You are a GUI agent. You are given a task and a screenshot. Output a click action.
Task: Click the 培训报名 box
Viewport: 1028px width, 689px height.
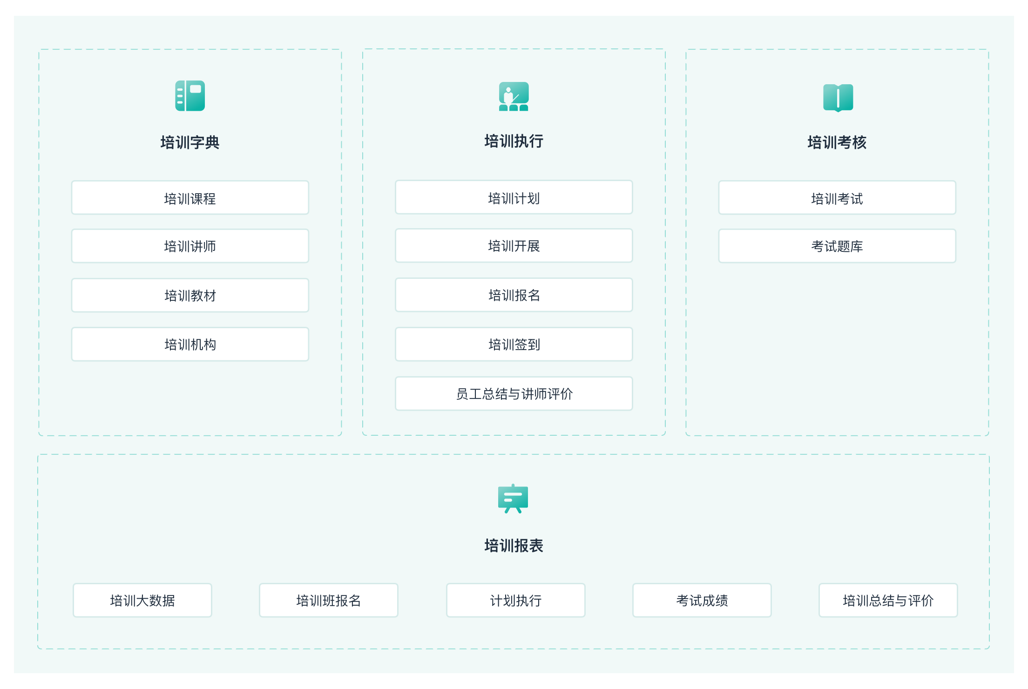point(514,295)
